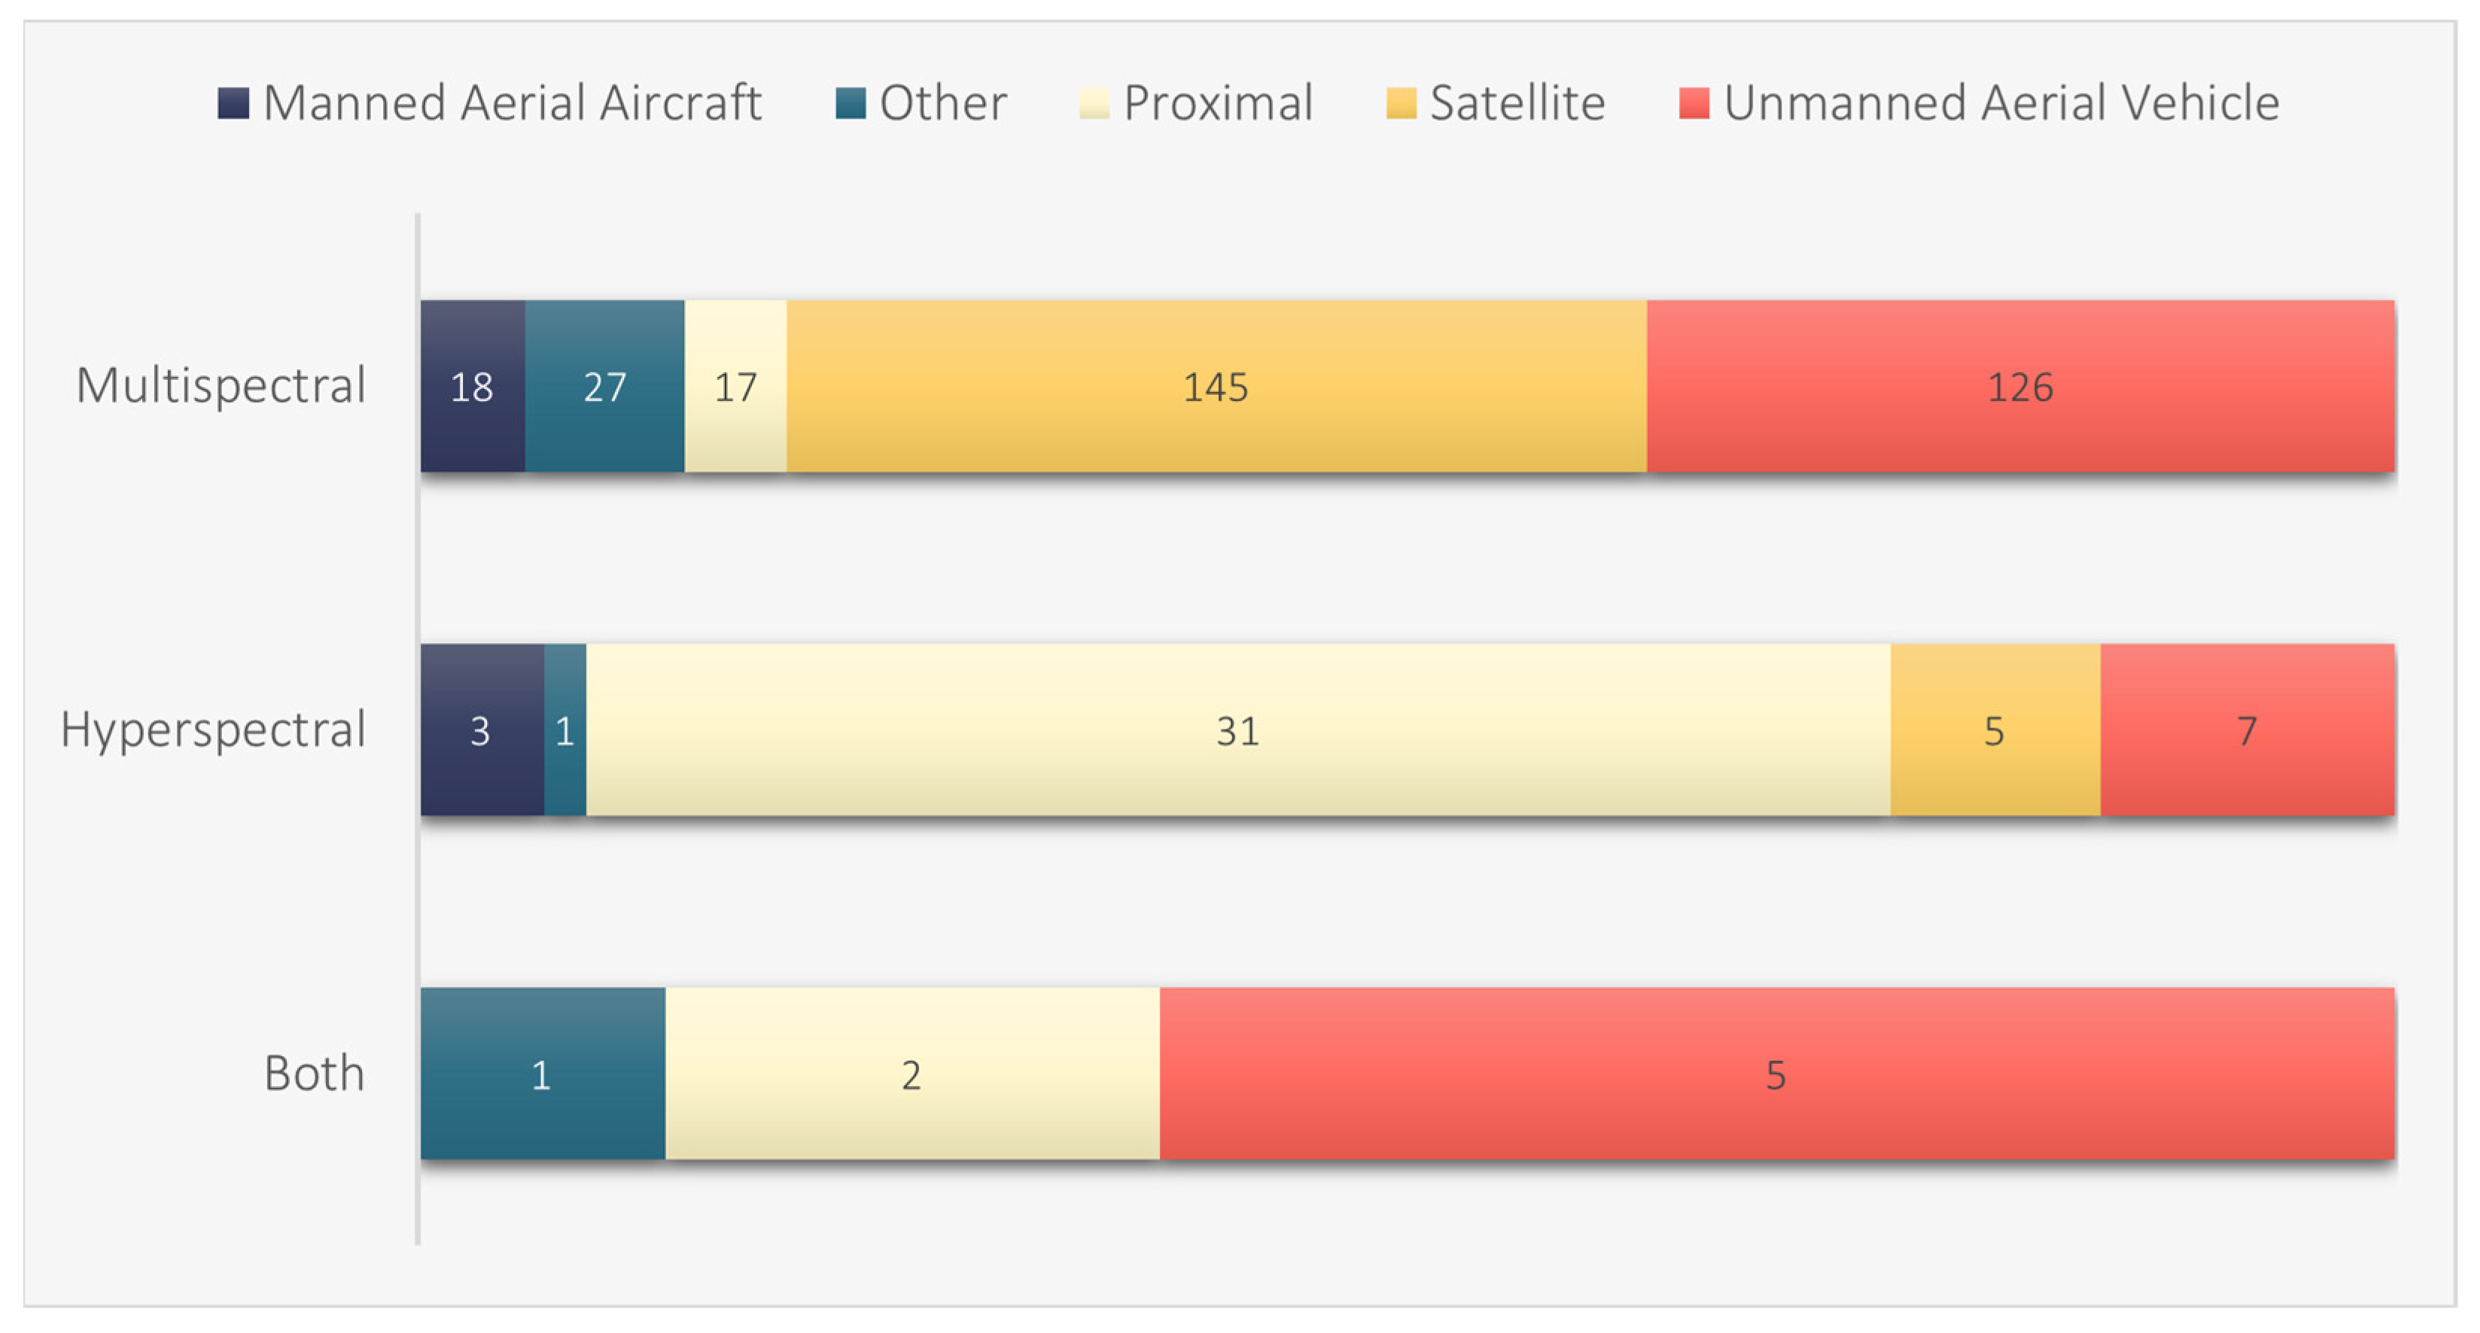Click the Multispectral Manned Aircraft segment 18

click(472, 386)
